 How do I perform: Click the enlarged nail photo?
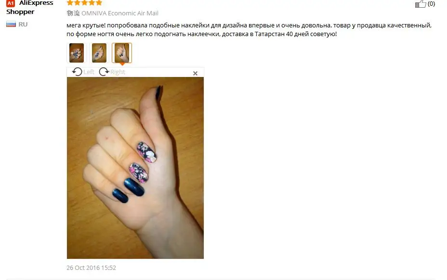tap(135, 168)
